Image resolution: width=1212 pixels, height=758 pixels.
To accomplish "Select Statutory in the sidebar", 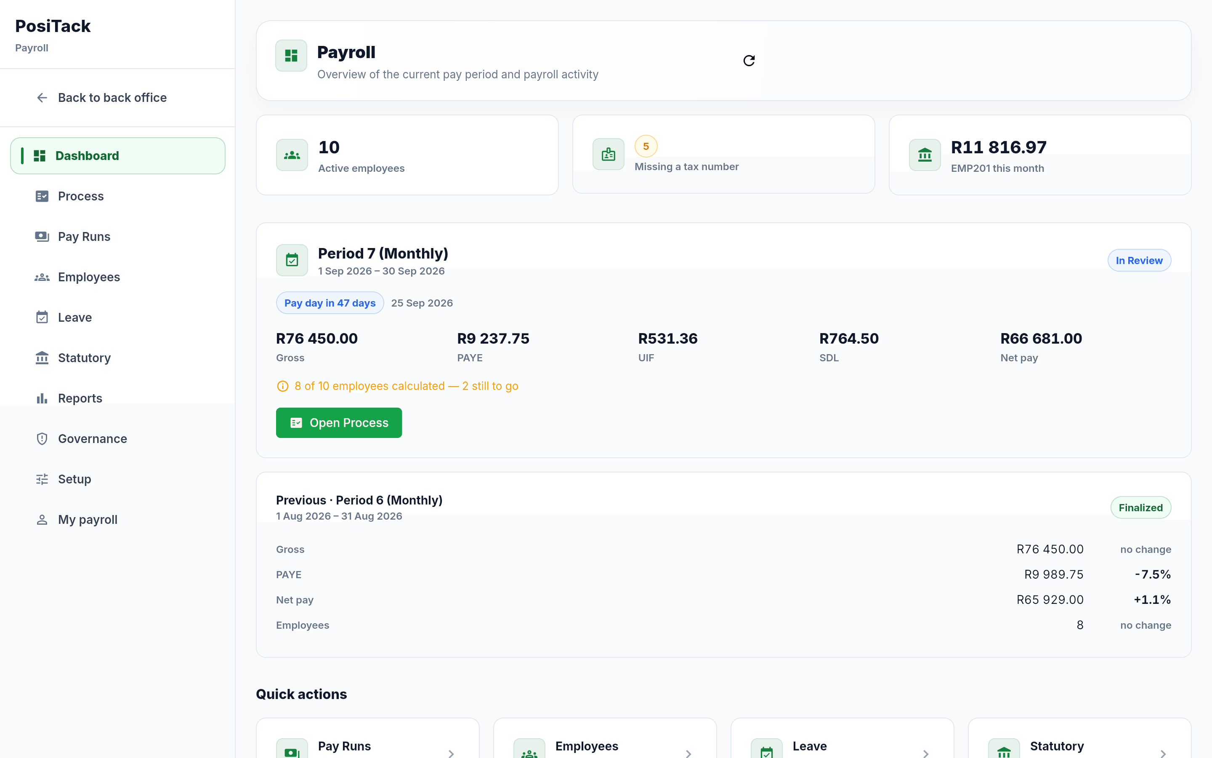I will point(118,358).
